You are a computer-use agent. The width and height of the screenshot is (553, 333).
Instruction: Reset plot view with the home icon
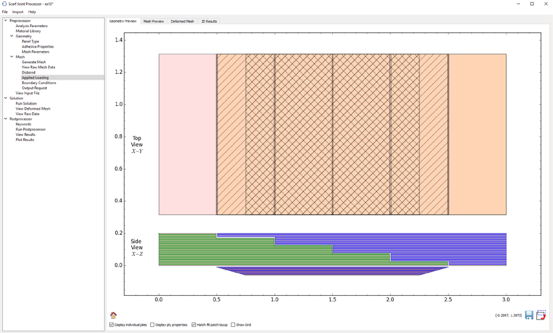pos(113,315)
